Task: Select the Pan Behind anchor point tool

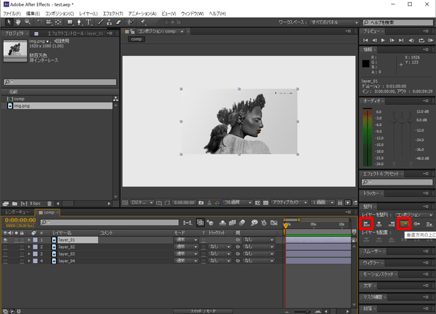Action: tap(58, 22)
